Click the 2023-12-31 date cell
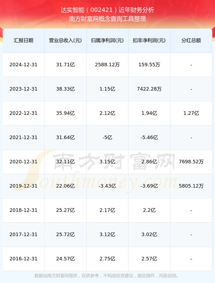215x283 pixels. tap(24, 89)
